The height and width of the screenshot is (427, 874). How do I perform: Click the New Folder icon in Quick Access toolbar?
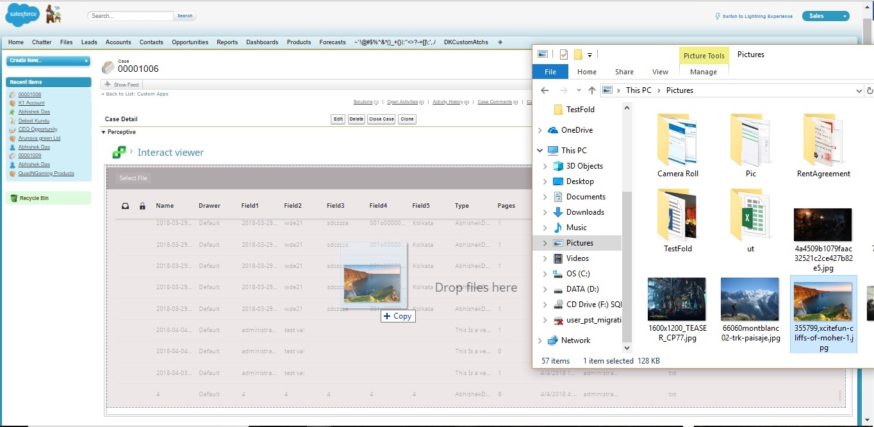pyautogui.click(x=578, y=54)
